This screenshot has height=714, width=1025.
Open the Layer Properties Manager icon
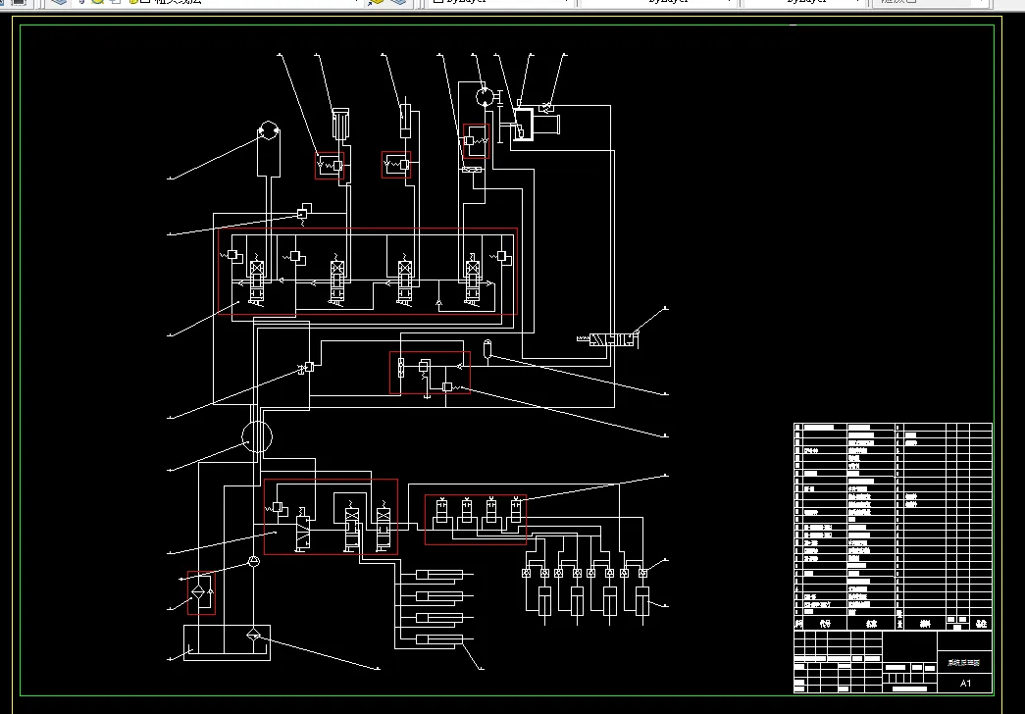pyautogui.click(x=59, y=2)
